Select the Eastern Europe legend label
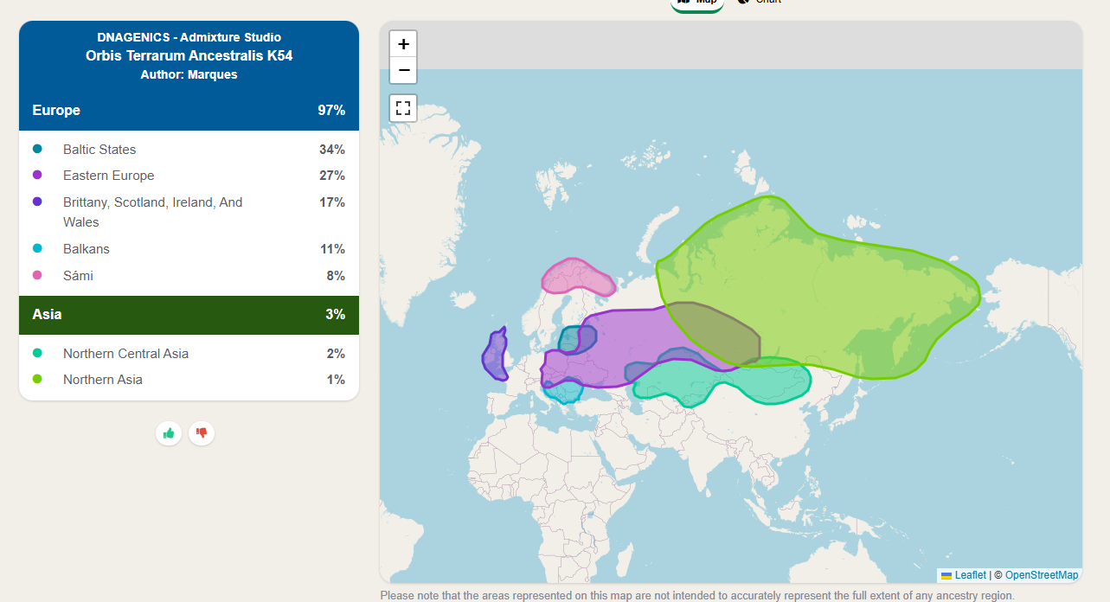The height and width of the screenshot is (602, 1110). [109, 176]
